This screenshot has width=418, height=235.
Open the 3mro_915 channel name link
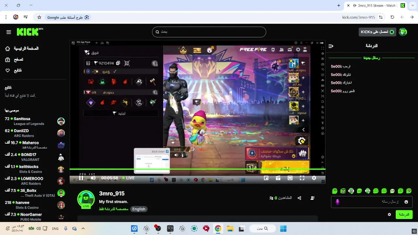112,194
